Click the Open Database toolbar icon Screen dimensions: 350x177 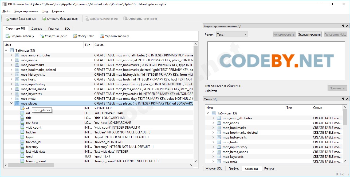click(x=44, y=19)
